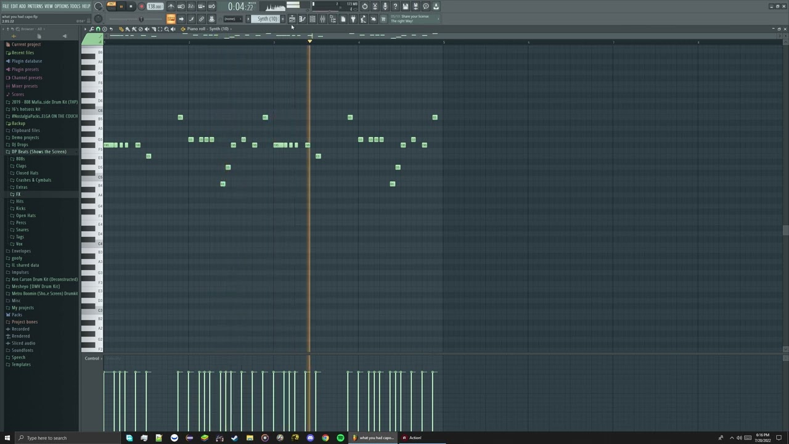Open the mixer window icon

point(322,19)
